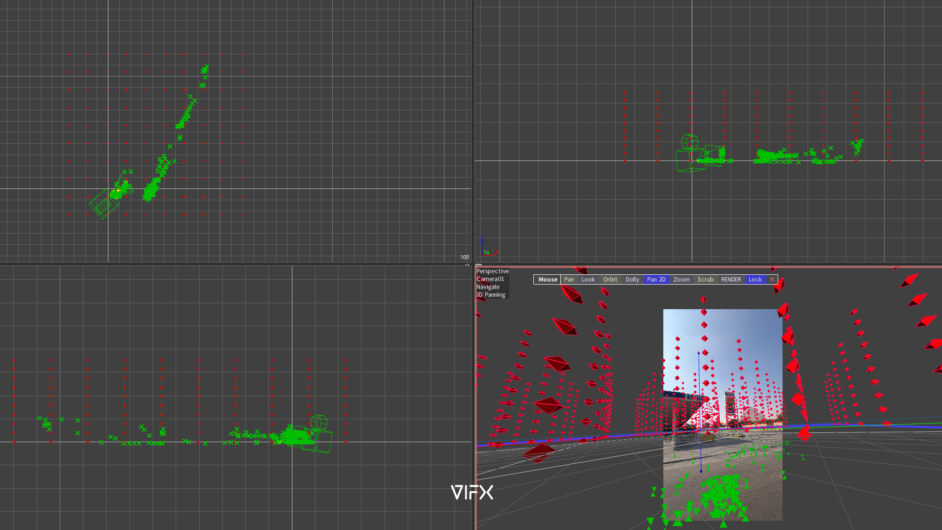
Task: Select the green camera object in top view
Action: click(x=105, y=204)
